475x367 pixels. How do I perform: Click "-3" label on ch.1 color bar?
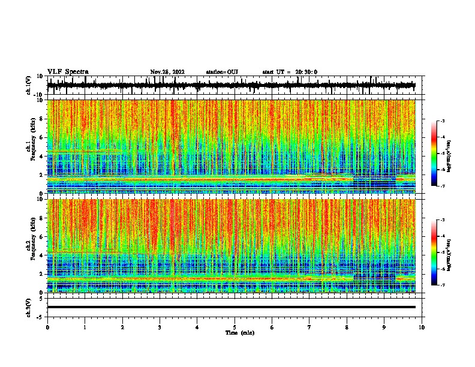442,121
